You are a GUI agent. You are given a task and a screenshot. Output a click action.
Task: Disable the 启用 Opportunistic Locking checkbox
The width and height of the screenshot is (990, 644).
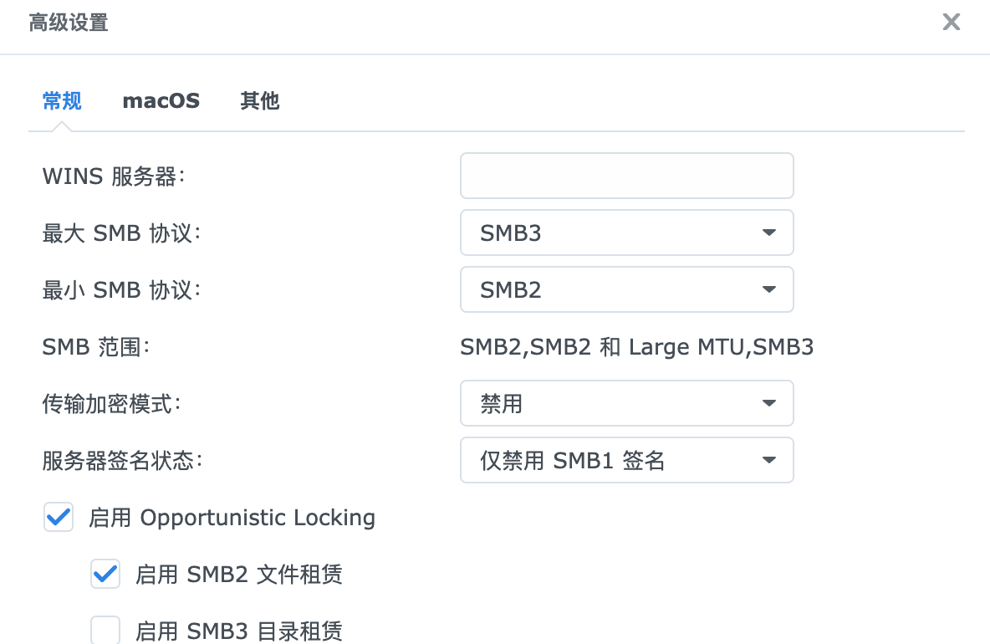point(59,518)
